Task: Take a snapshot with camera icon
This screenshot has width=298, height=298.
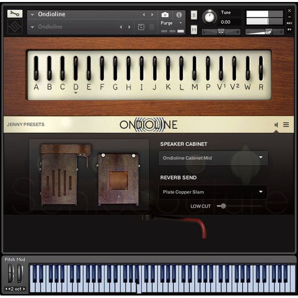Action: [165, 14]
